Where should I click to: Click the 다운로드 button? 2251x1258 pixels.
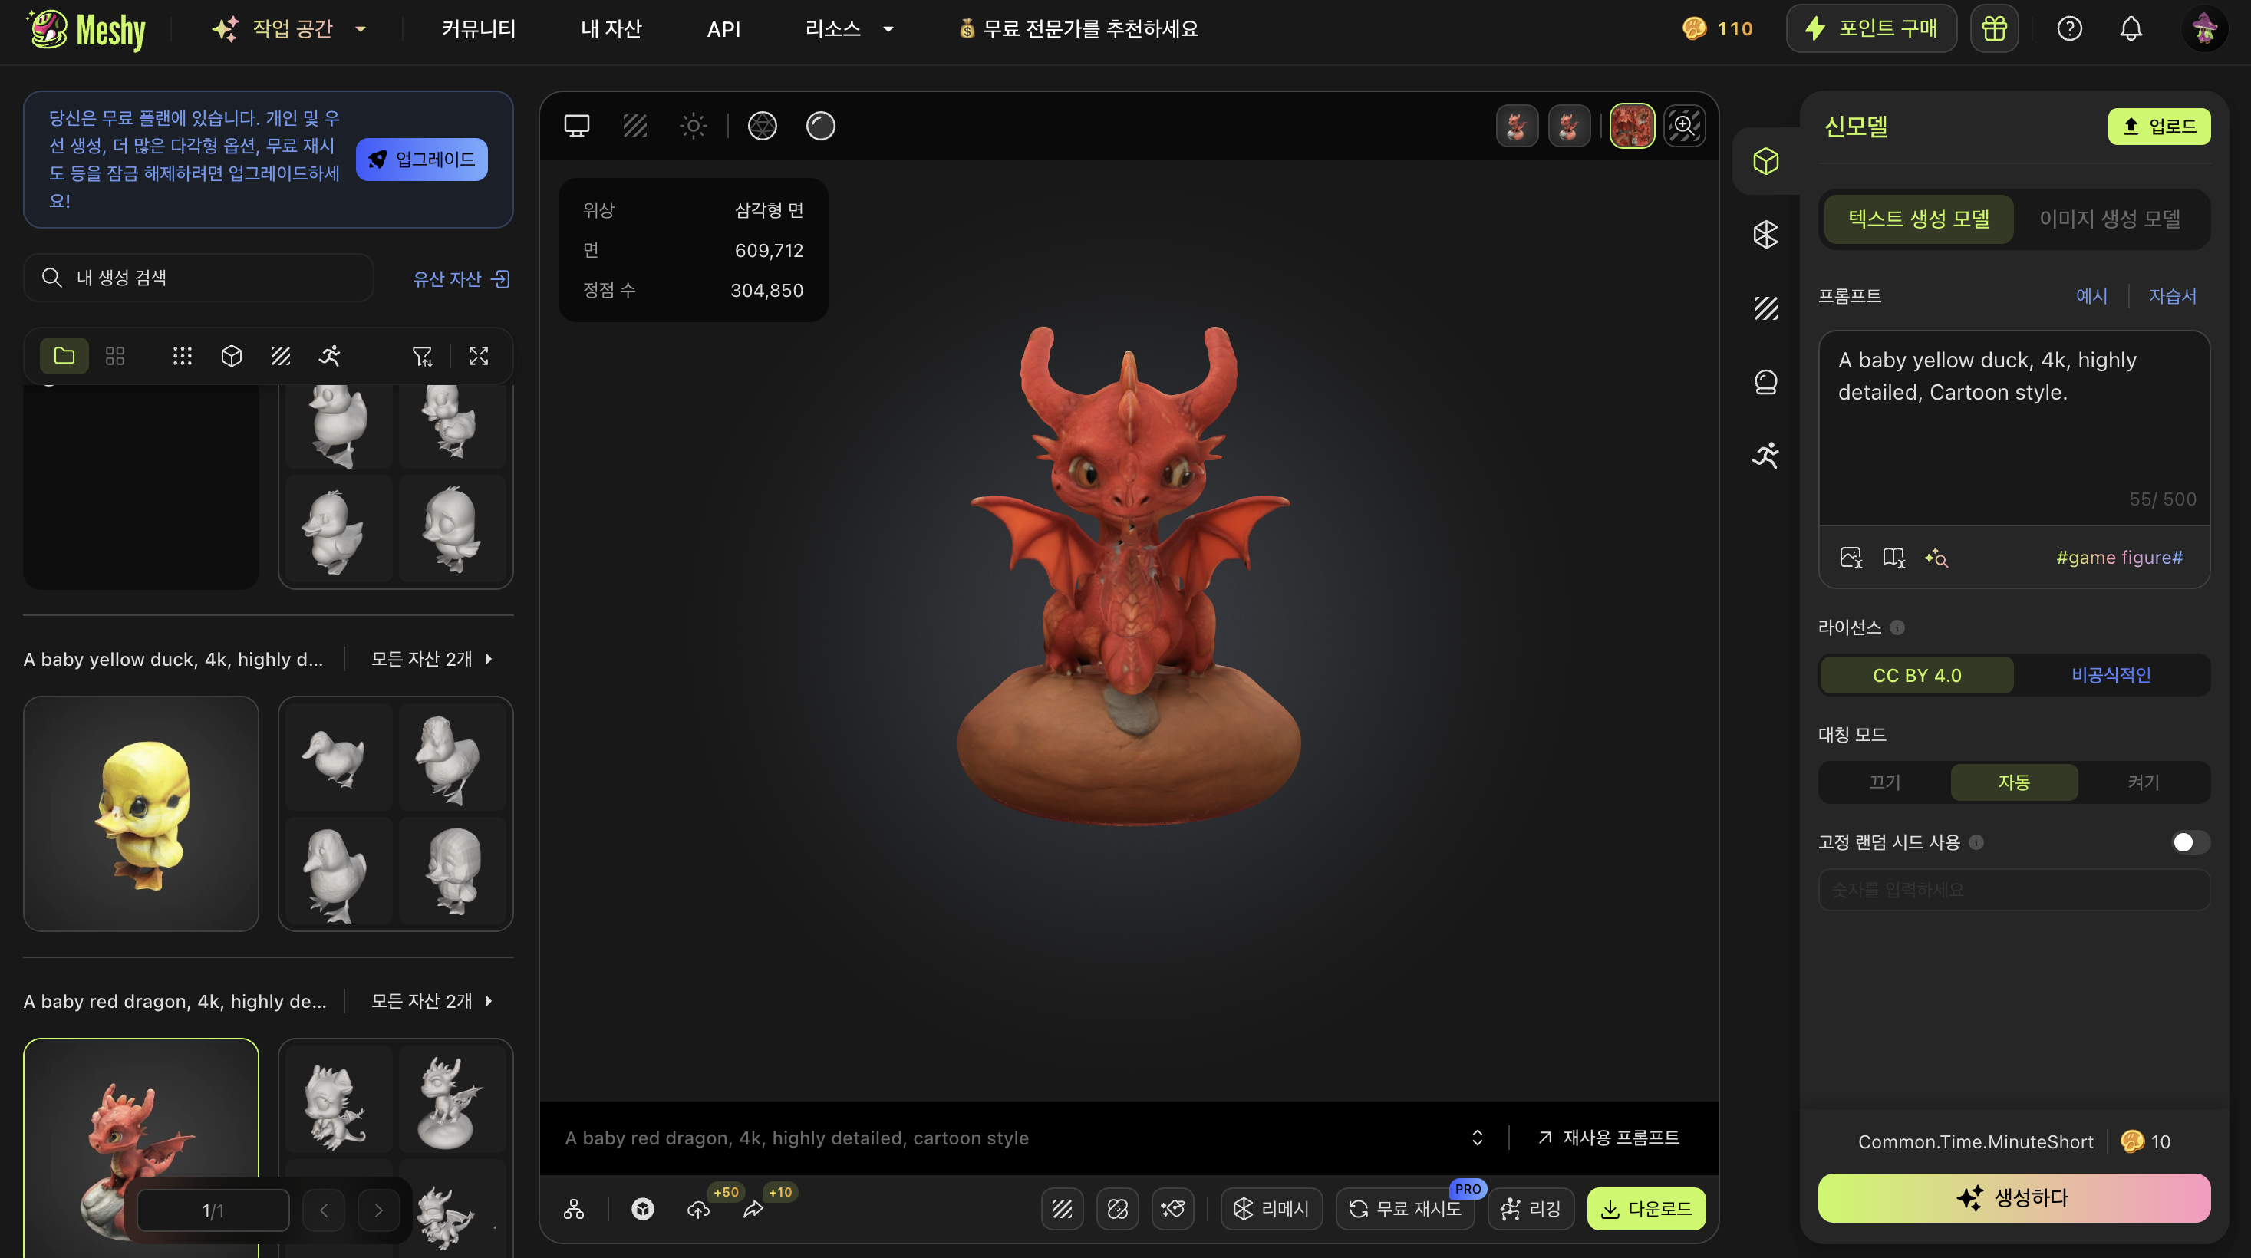(x=1646, y=1209)
